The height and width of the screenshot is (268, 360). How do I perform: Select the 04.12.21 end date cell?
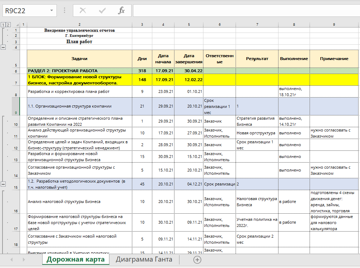[x=189, y=184]
